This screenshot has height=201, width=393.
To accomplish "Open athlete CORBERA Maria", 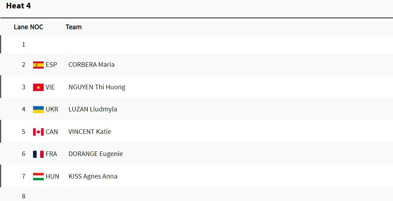I will tap(92, 65).
